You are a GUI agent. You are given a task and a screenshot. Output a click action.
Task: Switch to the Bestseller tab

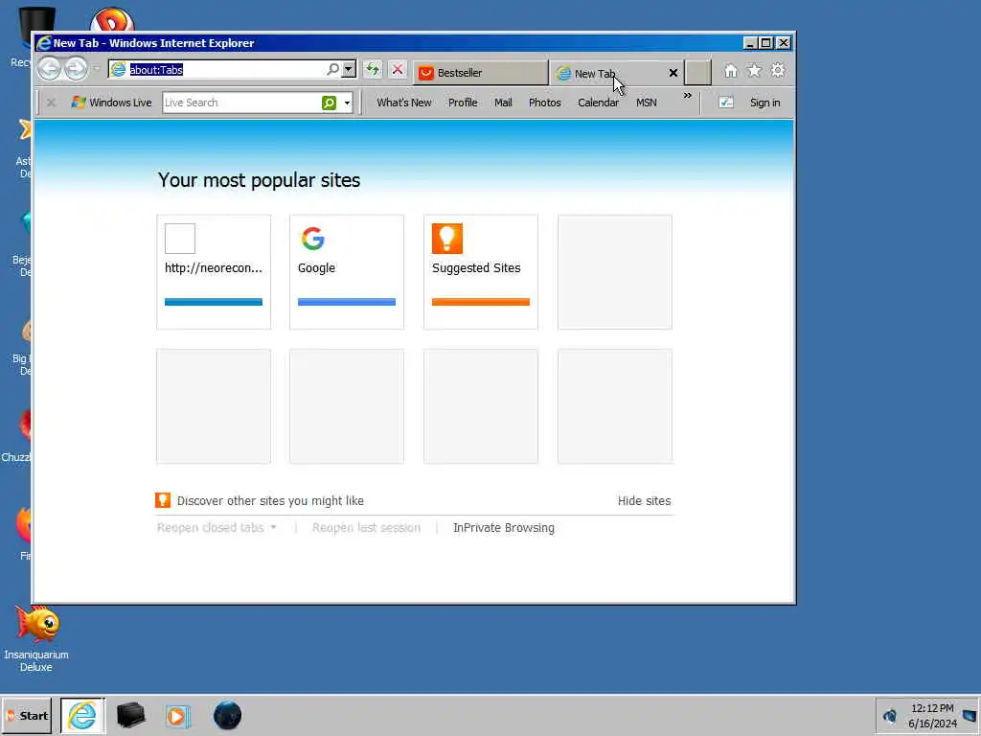coord(480,73)
